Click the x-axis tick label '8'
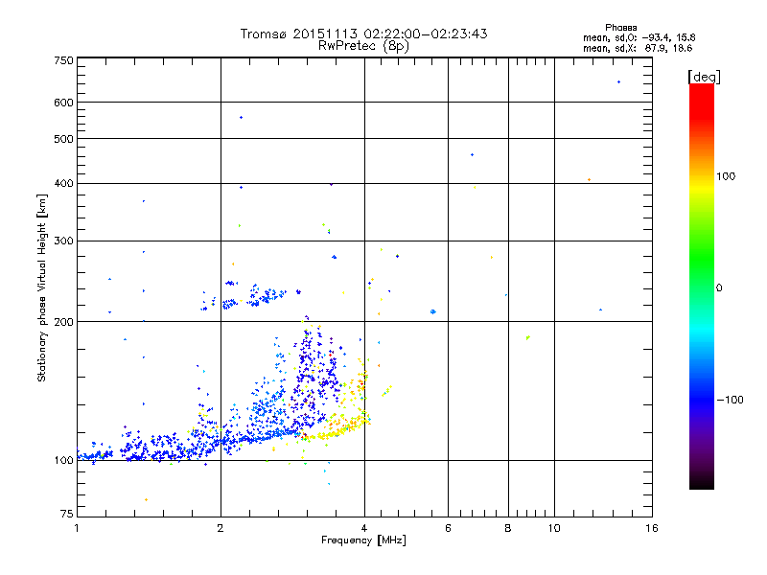 508,528
